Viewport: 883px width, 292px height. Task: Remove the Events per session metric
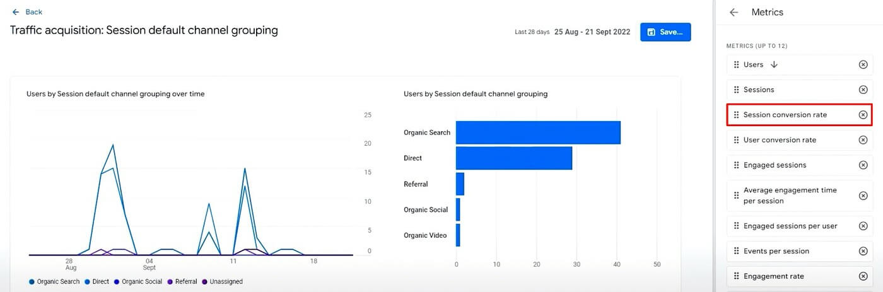pyautogui.click(x=863, y=251)
